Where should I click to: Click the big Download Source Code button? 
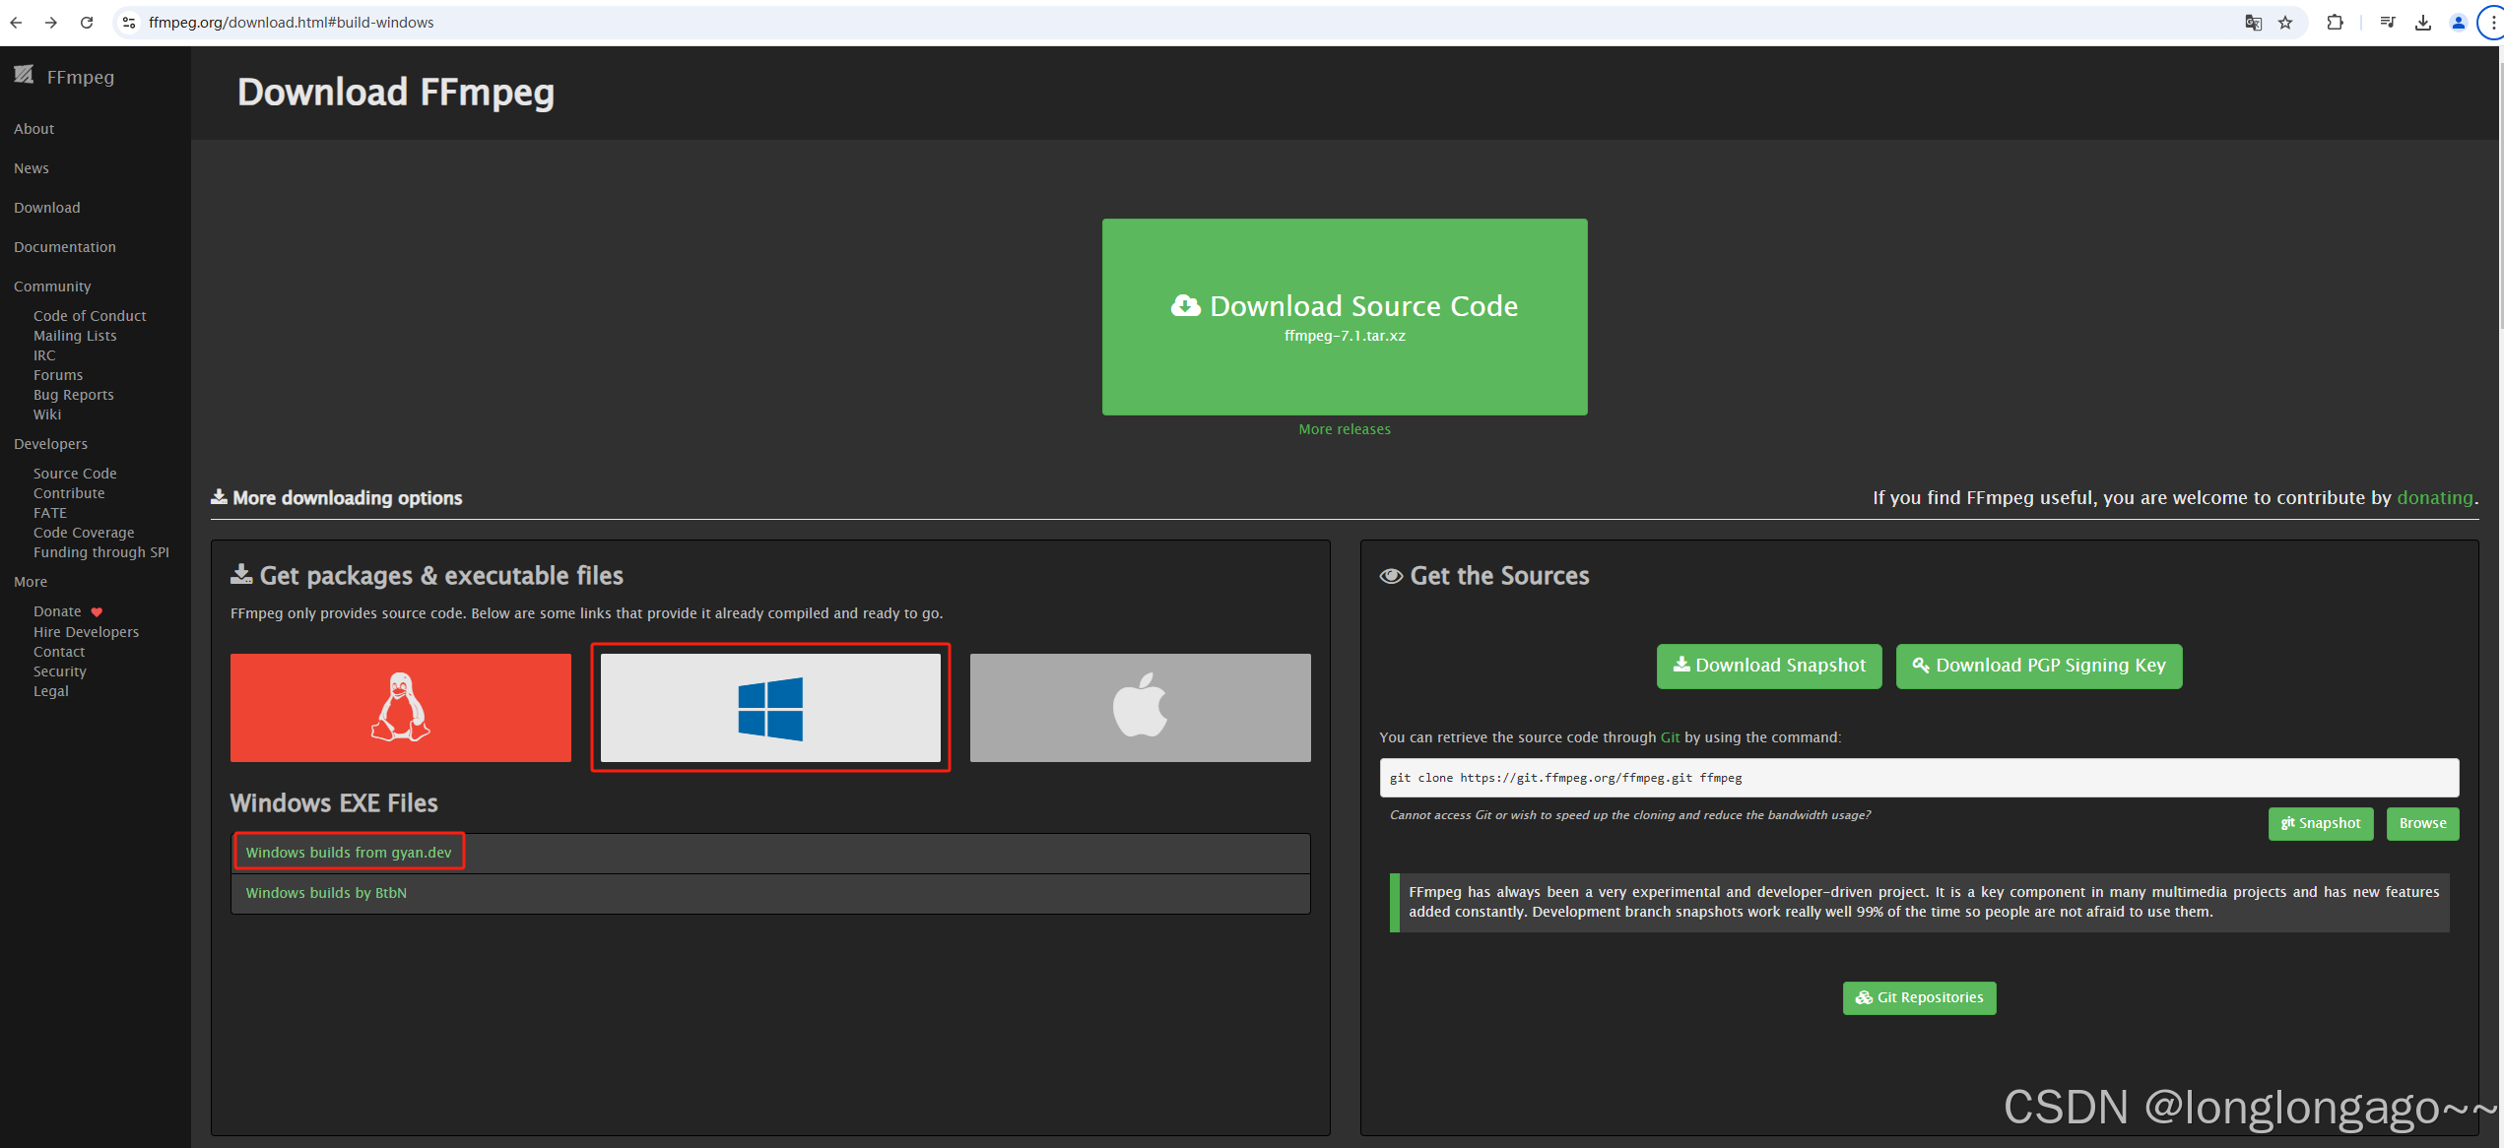coord(1345,316)
